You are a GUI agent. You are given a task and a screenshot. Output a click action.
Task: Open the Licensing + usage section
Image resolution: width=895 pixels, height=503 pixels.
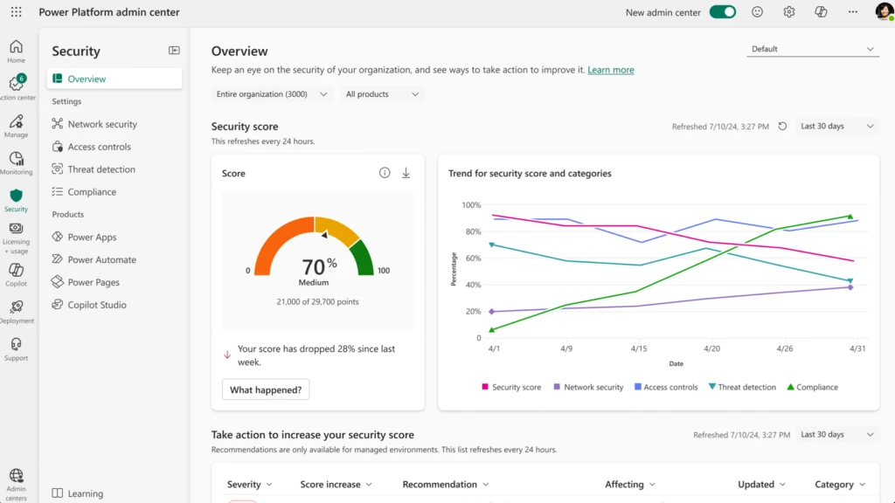point(16,236)
